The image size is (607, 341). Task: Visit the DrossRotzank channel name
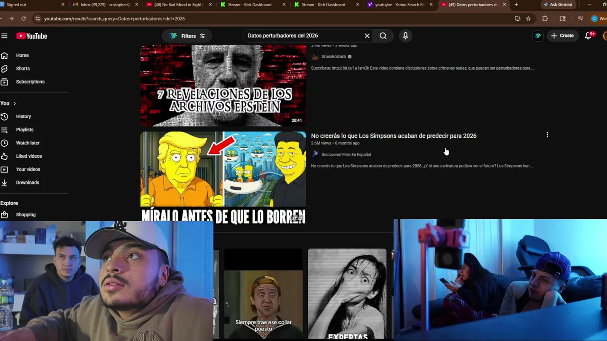click(334, 57)
